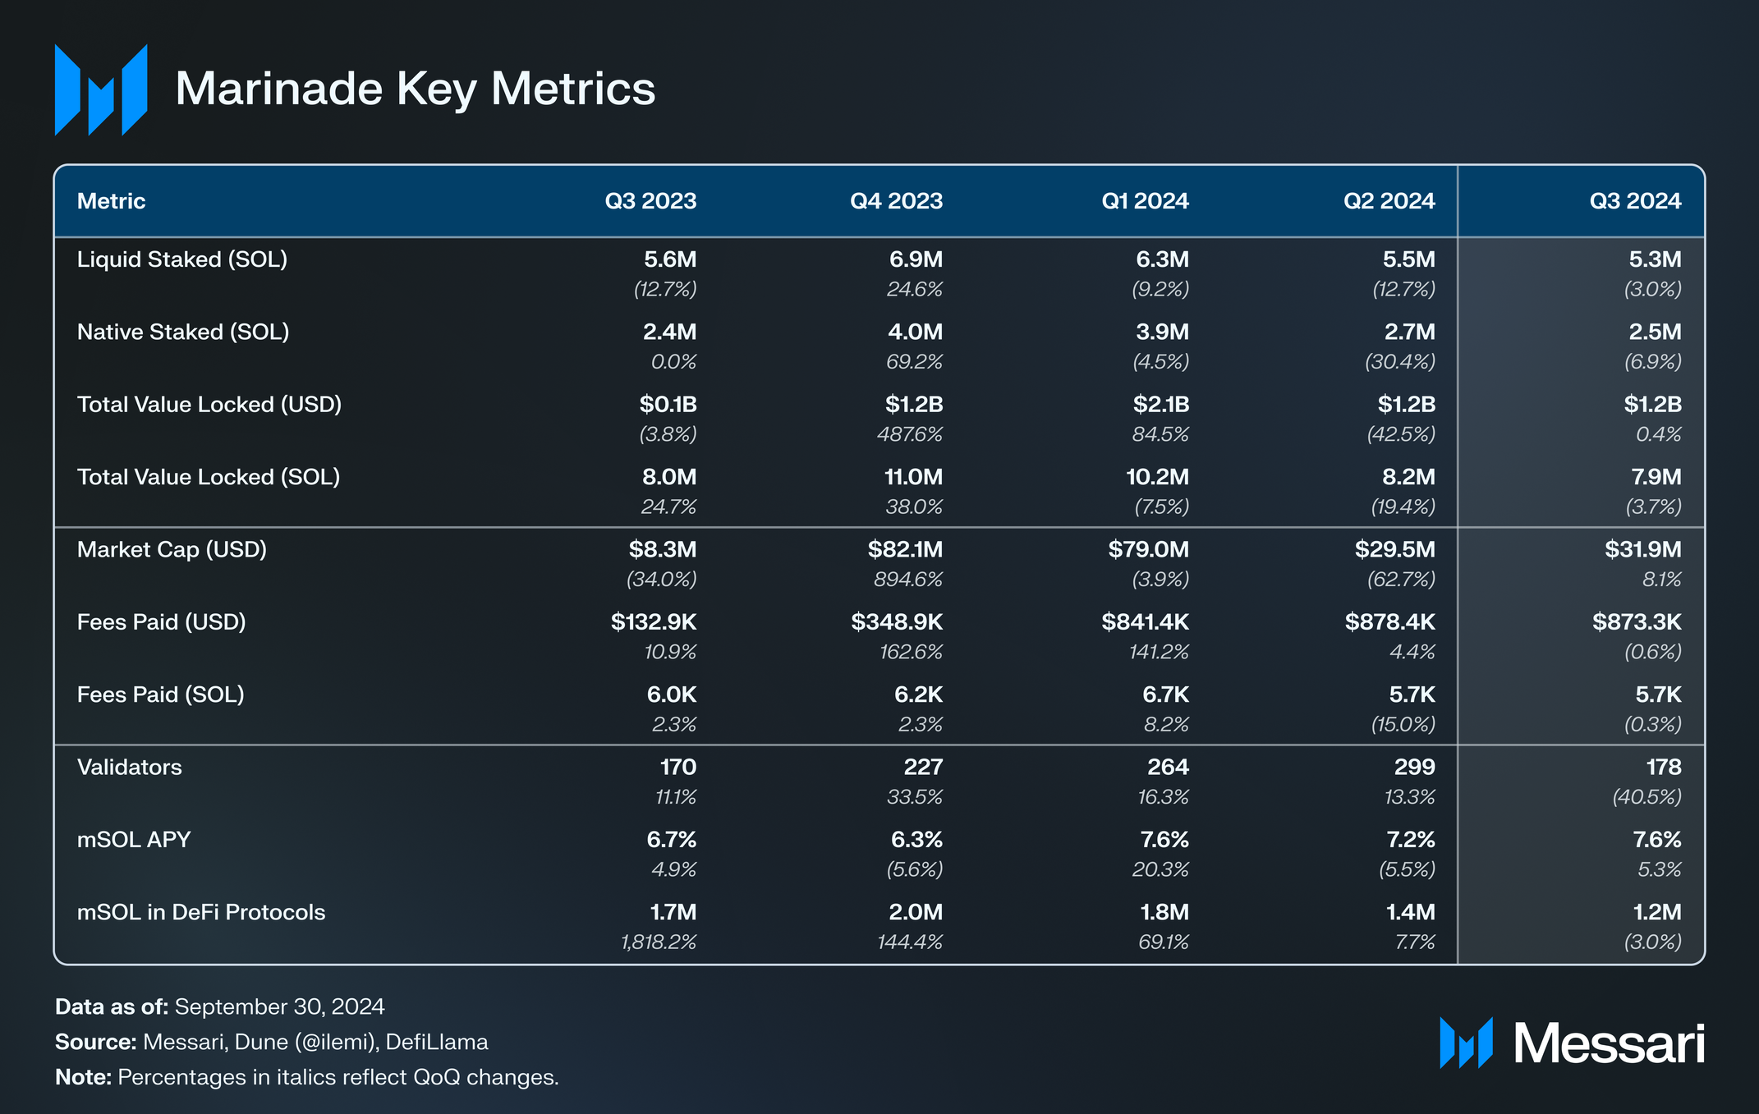Click the Marinade Key Metrics title
This screenshot has width=1759, height=1114.
point(415,89)
